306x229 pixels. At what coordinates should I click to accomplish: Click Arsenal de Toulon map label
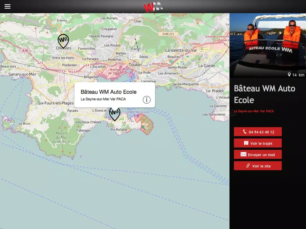point(115,71)
